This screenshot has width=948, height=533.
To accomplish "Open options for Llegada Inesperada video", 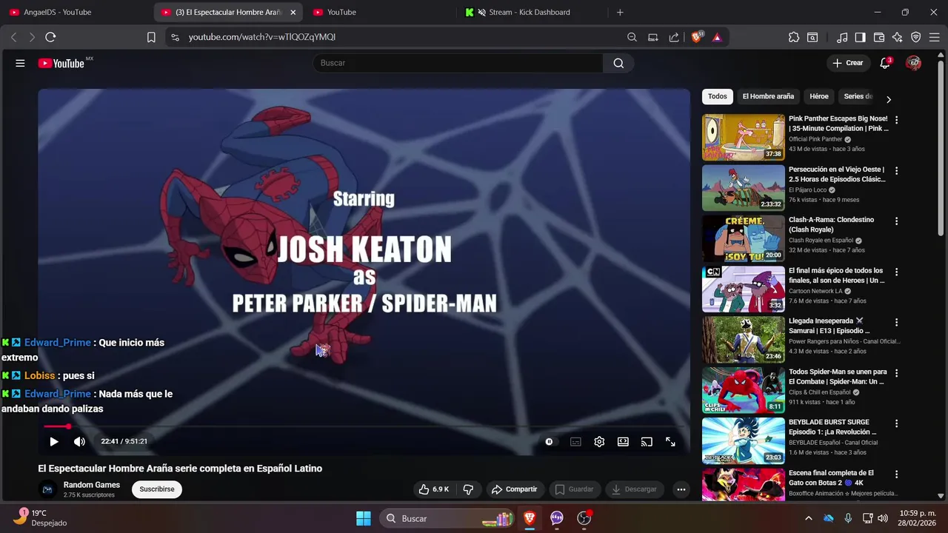I will [x=896, y=322].
